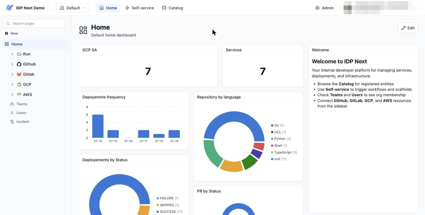Click the Home tab house icon
This screenshot has width=425, height=215.
(102, 8)
